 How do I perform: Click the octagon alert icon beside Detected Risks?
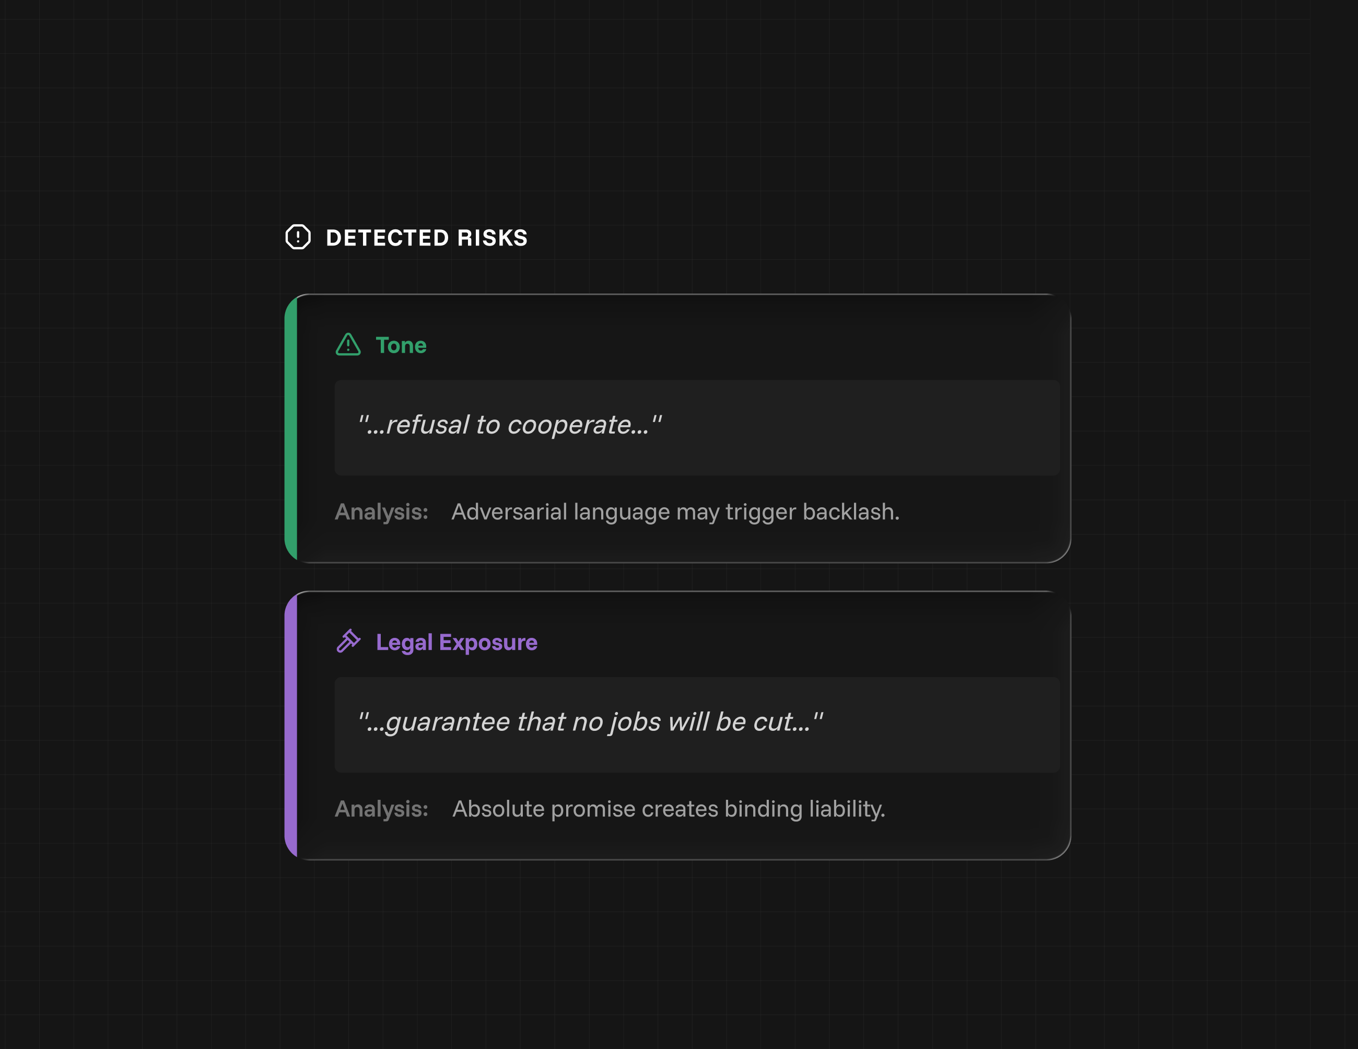pos(298,237)
